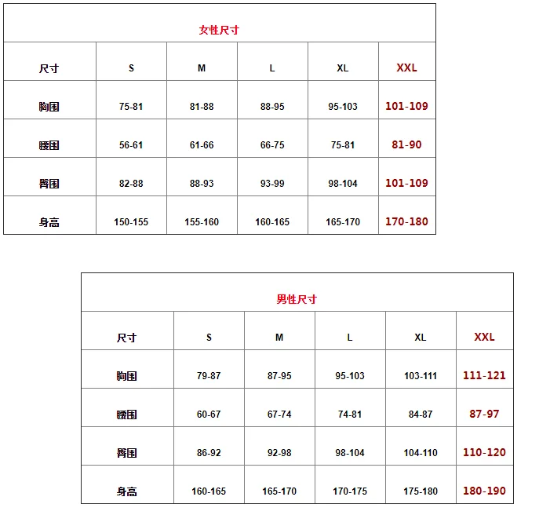Select men's XXL height value 180-190

click(484, 491)
